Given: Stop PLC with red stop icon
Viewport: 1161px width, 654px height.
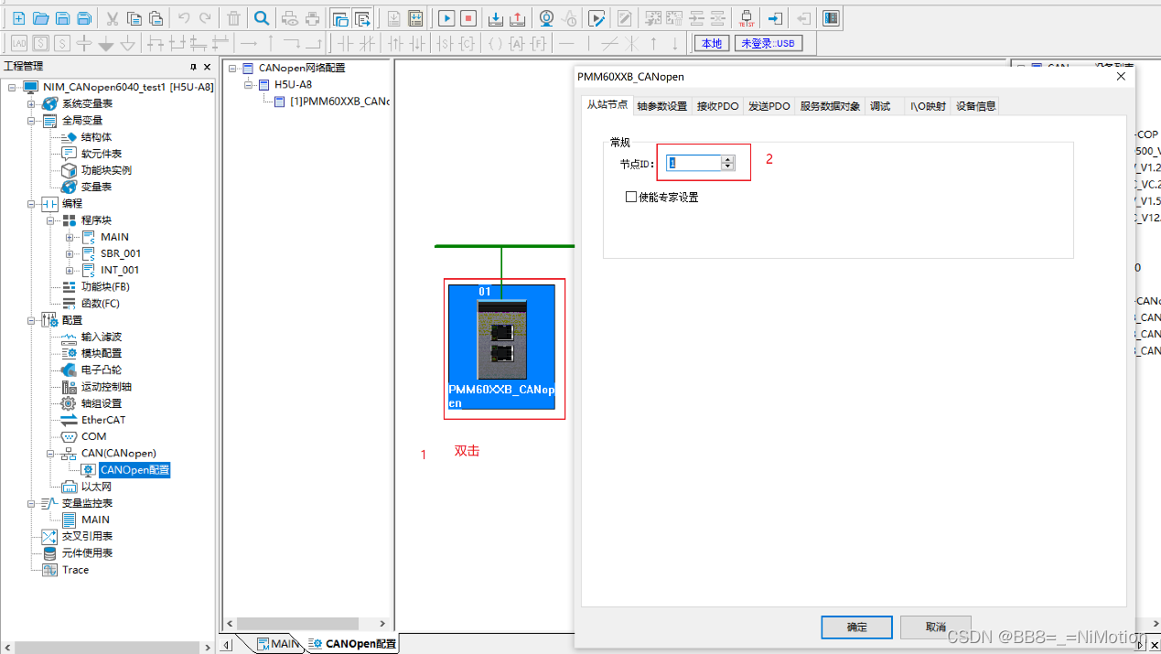Looking at the screenshot, I should (x=468, y=18).
